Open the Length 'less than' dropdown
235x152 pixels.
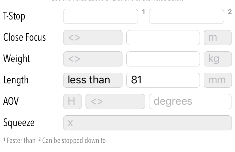93,80
